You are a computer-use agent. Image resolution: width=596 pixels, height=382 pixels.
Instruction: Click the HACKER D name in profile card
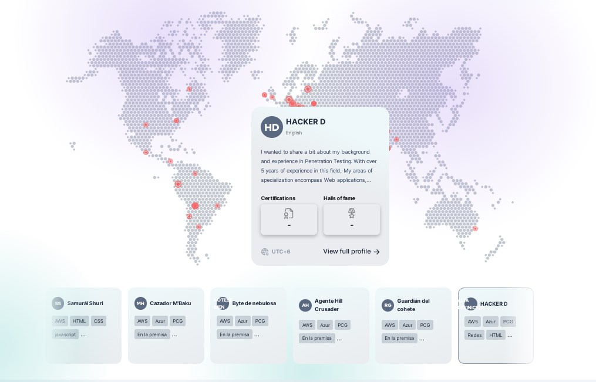[305, 122]
